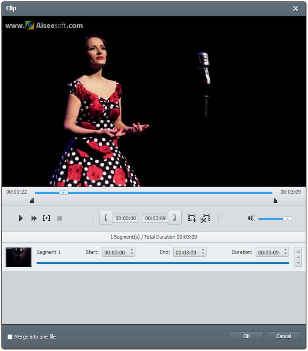Select the Segment 1 thumbnail
The image size is (308, 351).
tap(18, 257)
